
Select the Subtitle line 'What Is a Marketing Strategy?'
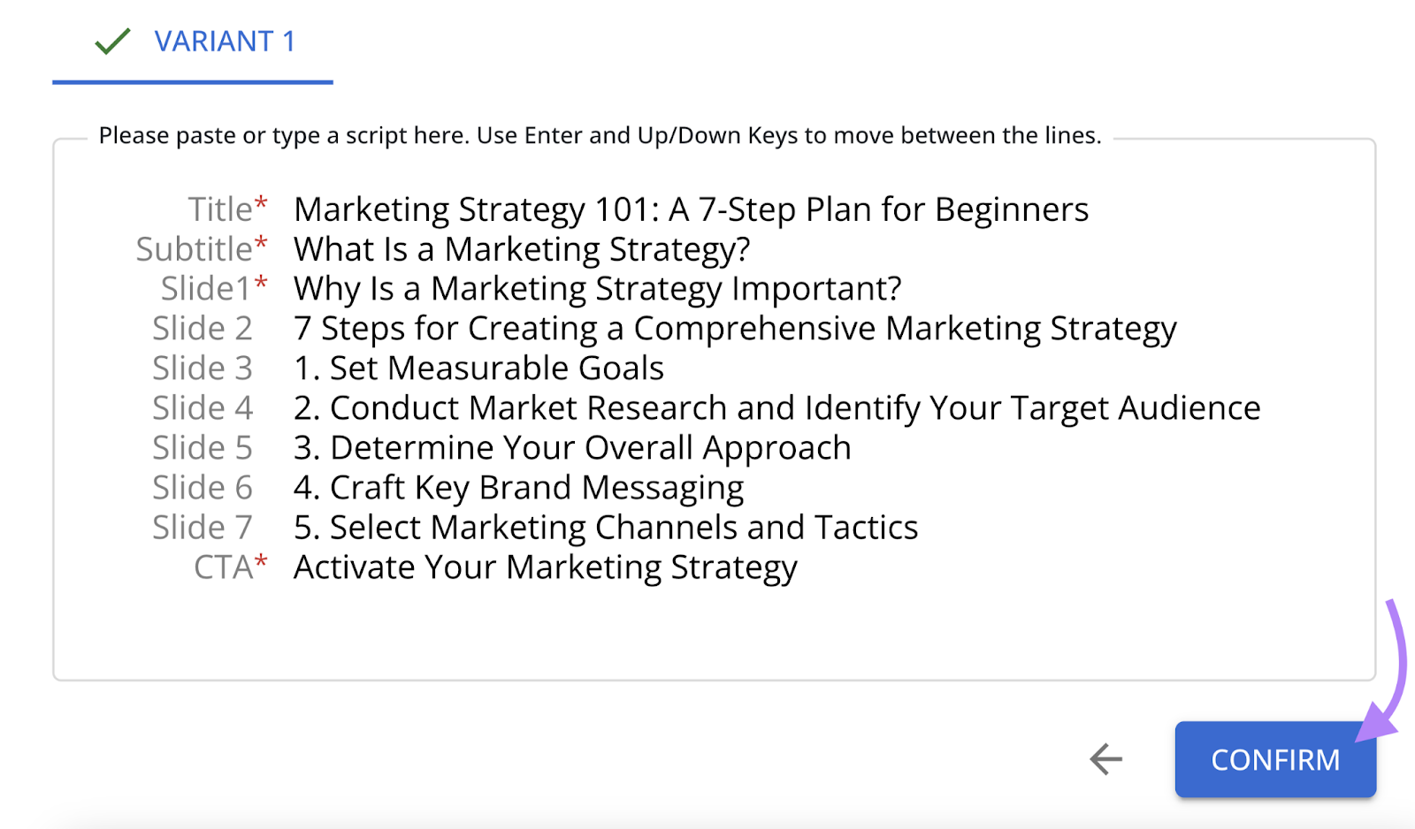[x=521, y=249]
